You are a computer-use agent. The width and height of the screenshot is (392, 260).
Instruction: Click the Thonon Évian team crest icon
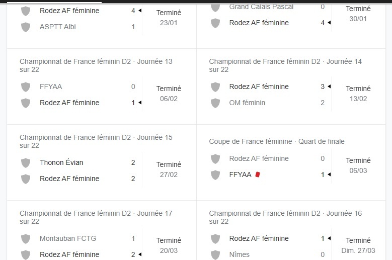(x=26, y=162)
